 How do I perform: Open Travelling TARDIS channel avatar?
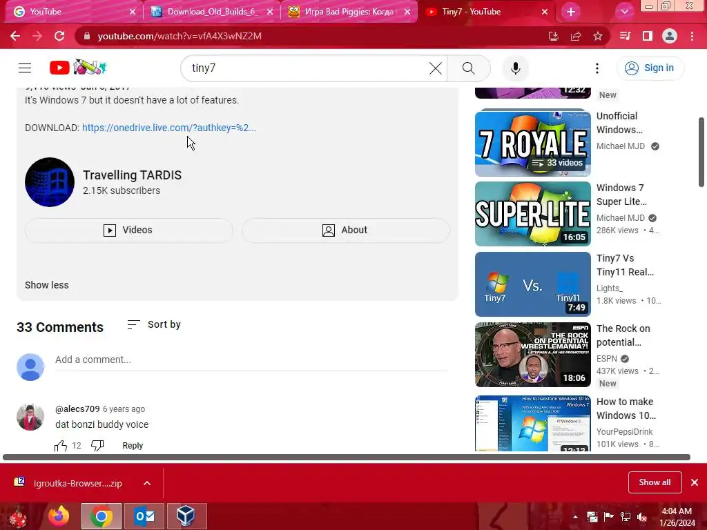(50, 182)
